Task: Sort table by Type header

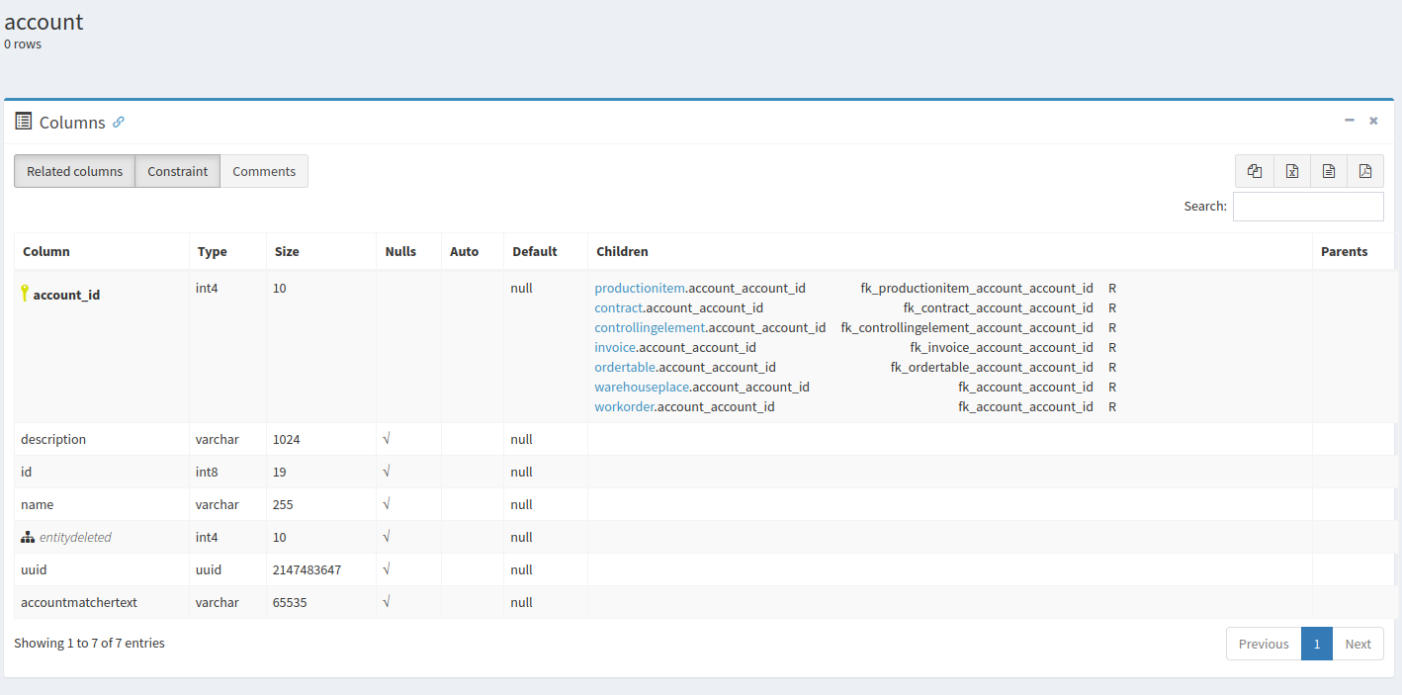Action: tap(213, 252)
